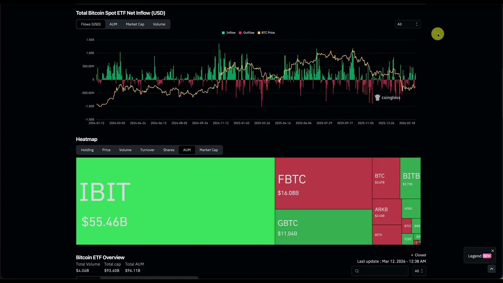Viewport: 503px width, 283px height.
Task: Click the $16.08B value on FBTC tile
Action: tap(288, 193)
